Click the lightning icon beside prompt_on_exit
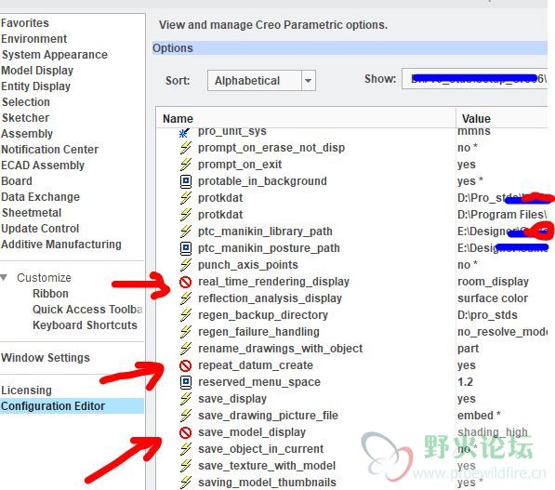Viewport: 555px width, 490px height. point(186,165)
